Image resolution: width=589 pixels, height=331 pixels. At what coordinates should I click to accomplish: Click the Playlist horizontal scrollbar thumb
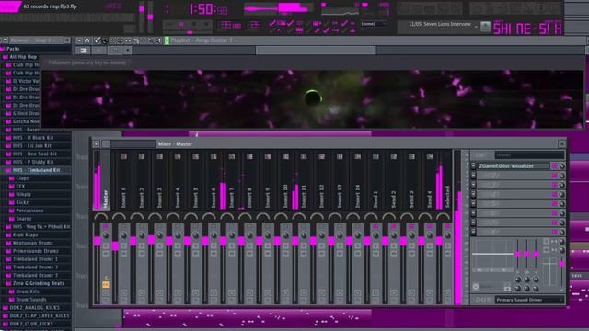pos(316,51)
